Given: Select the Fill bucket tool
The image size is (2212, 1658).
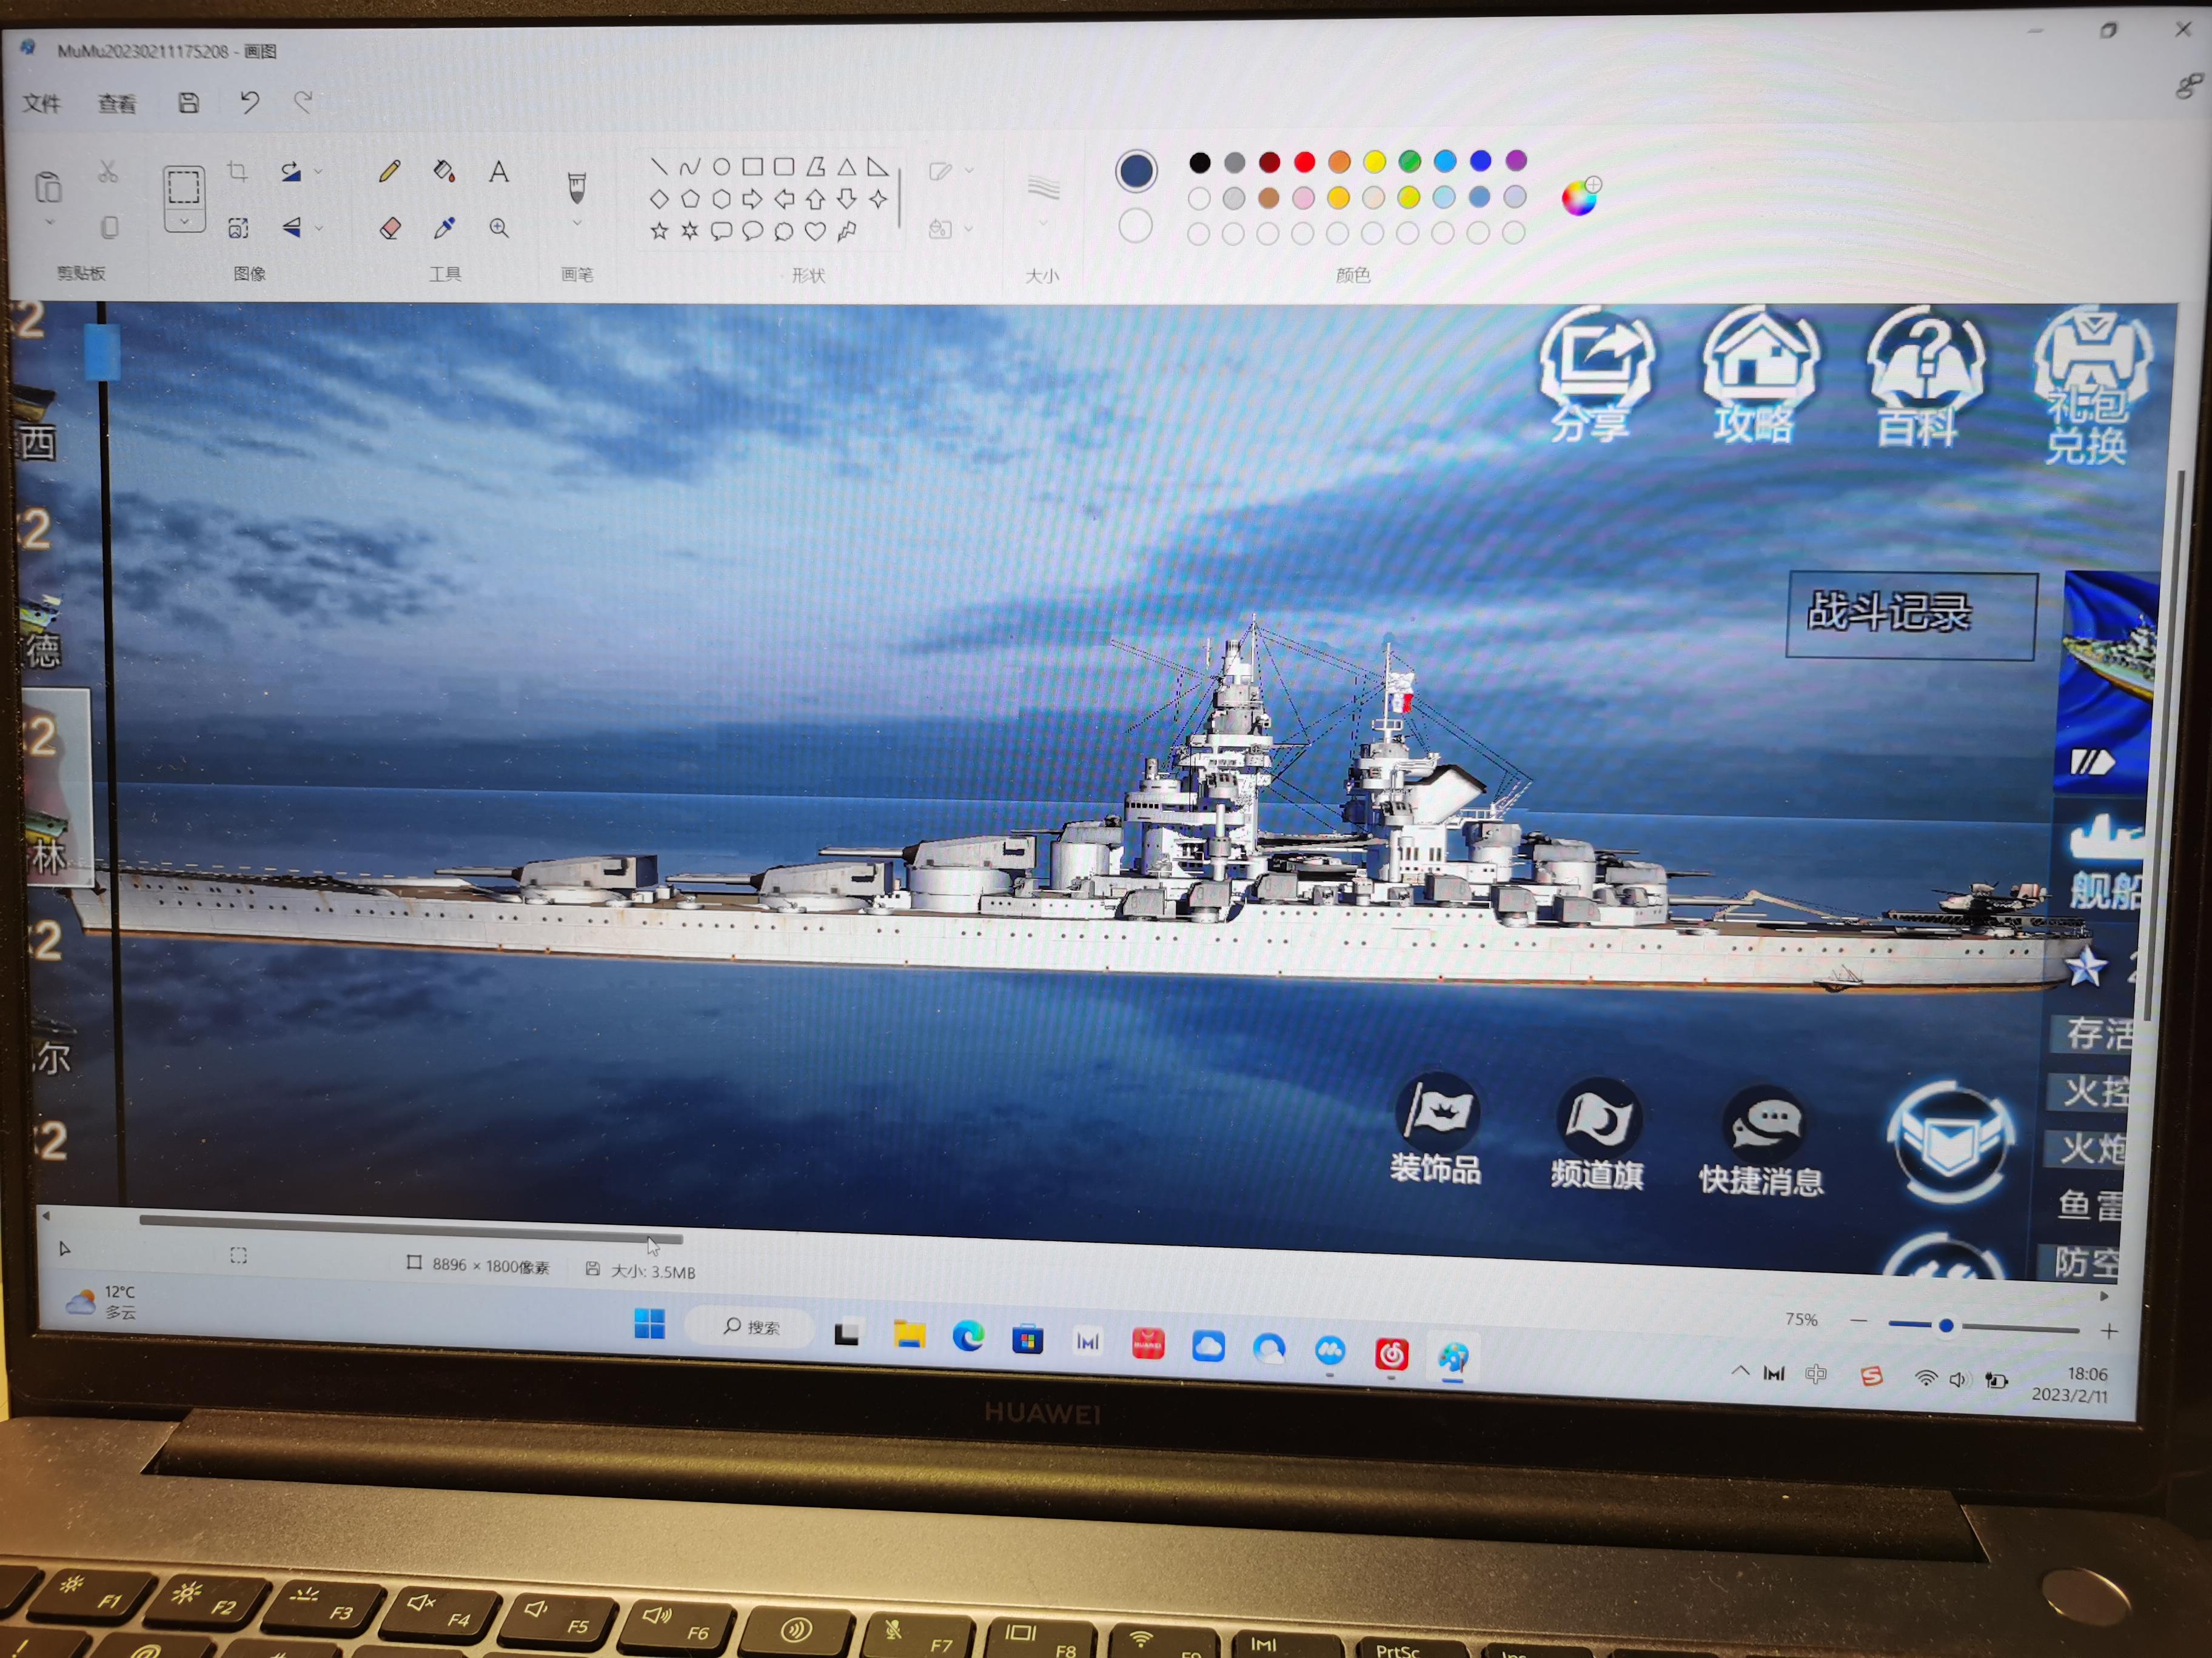Looking at the screenshot, I should pyautogui.click(x=445, y=171).
